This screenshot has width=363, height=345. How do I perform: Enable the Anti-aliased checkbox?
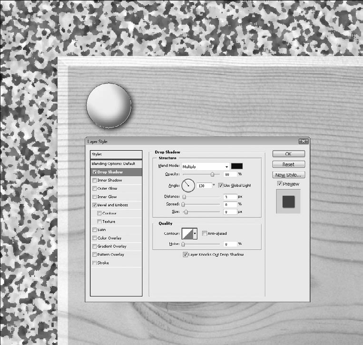pos(205,233)
